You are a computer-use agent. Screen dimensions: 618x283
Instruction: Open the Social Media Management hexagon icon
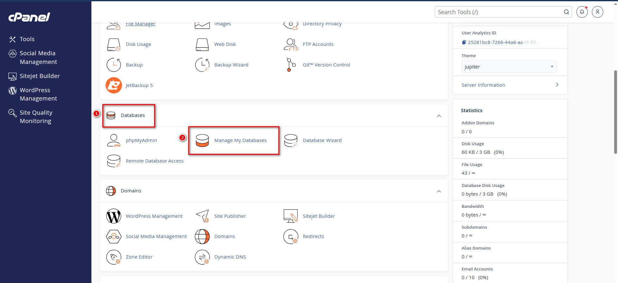pos(114,237)
